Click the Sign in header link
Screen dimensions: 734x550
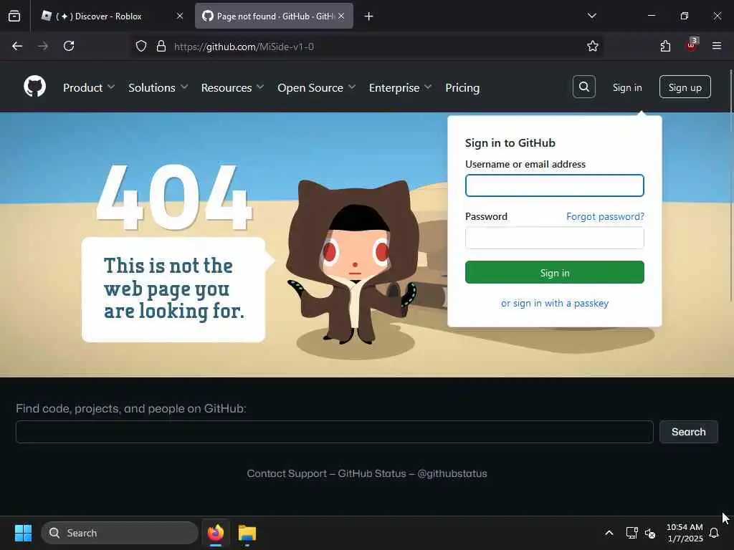tap(626, 87)
